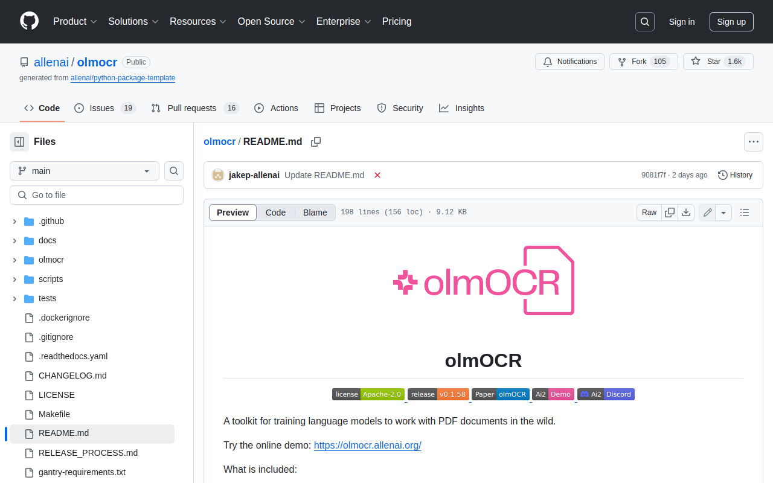Click jakep-allenai avatar image

pos(218,175)
